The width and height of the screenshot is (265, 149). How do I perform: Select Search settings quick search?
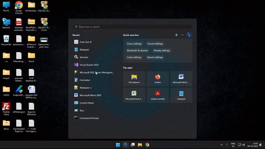point(155,57)
